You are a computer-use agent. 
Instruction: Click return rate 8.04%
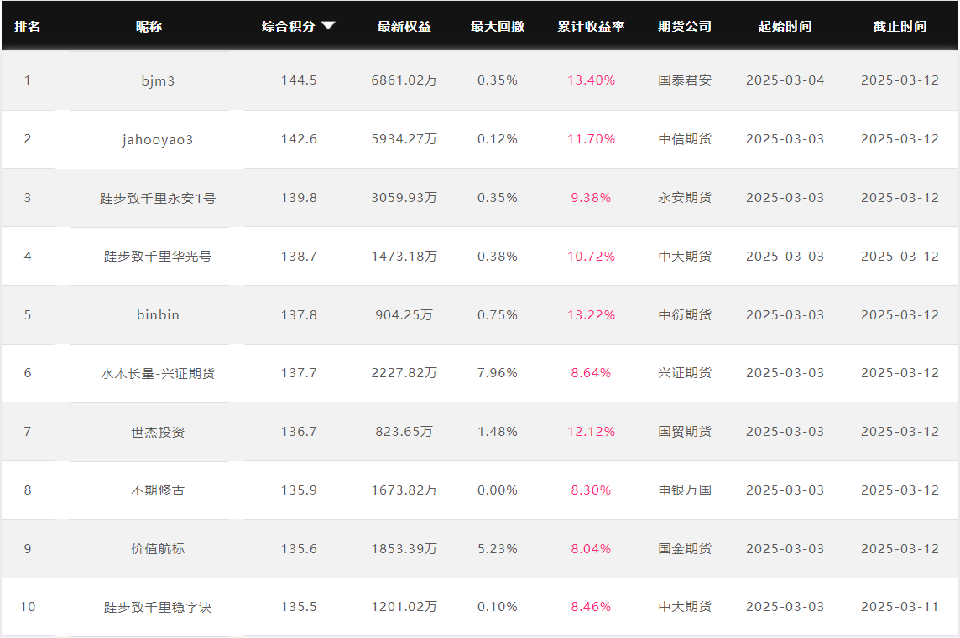point(591,548)
